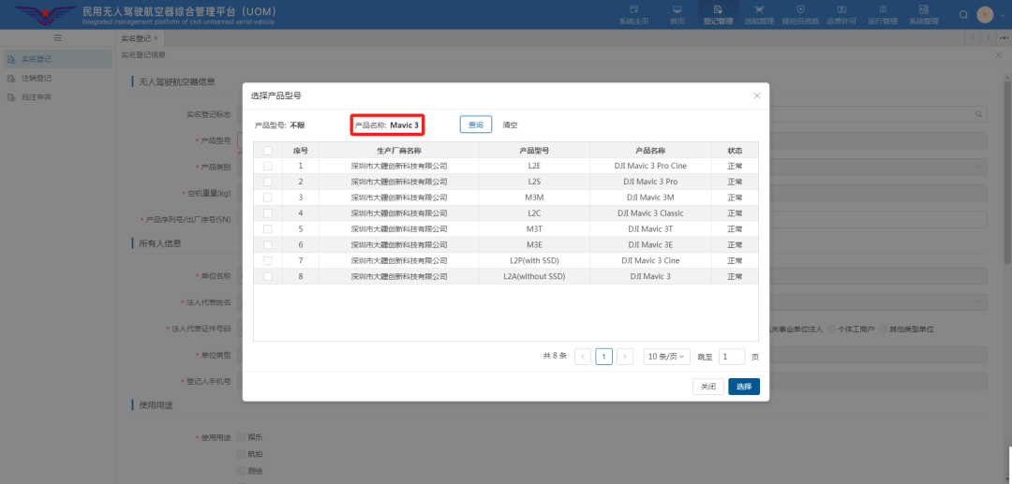
Task: Click the header search magnifier icon
Action: click(963, 15)
